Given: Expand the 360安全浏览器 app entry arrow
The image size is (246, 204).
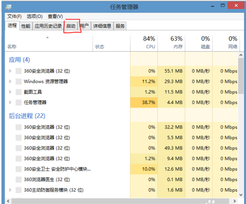Looking at the screenshot, I should click(10, 71).
